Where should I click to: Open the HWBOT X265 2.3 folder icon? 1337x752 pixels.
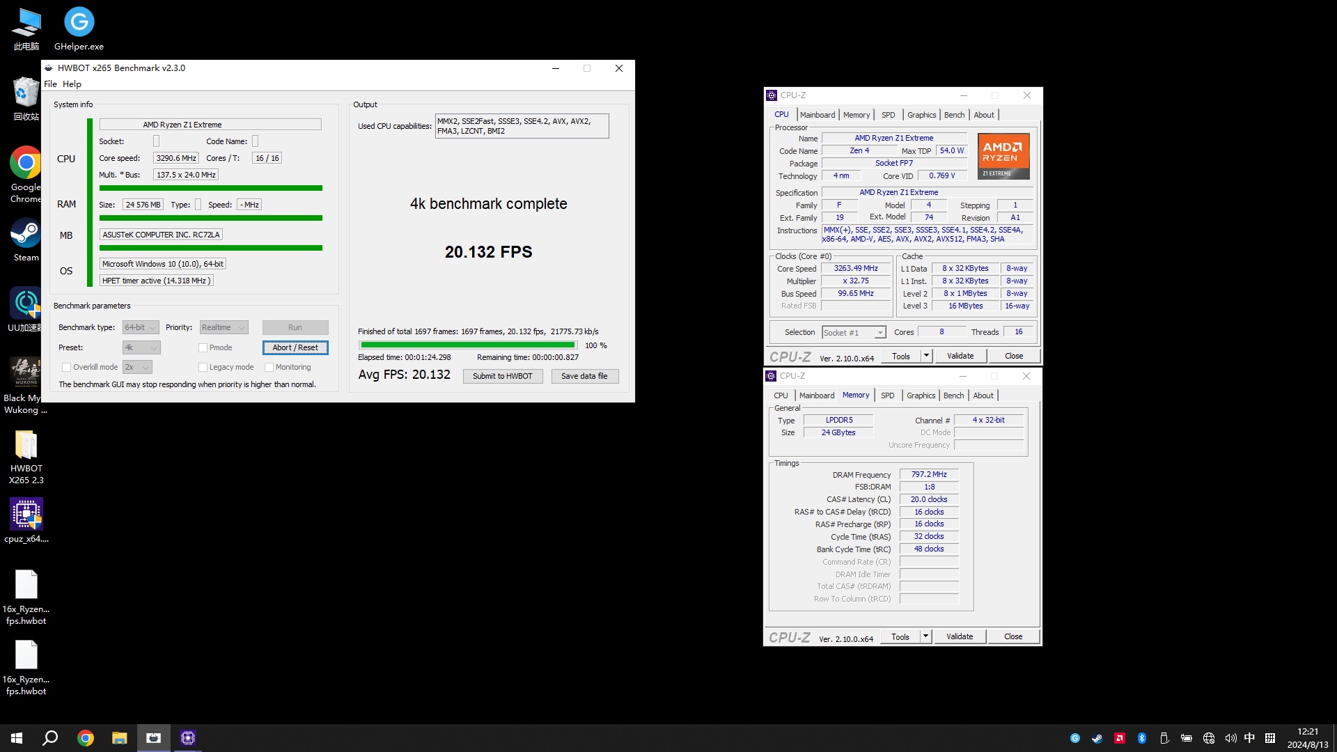point(26,457)
